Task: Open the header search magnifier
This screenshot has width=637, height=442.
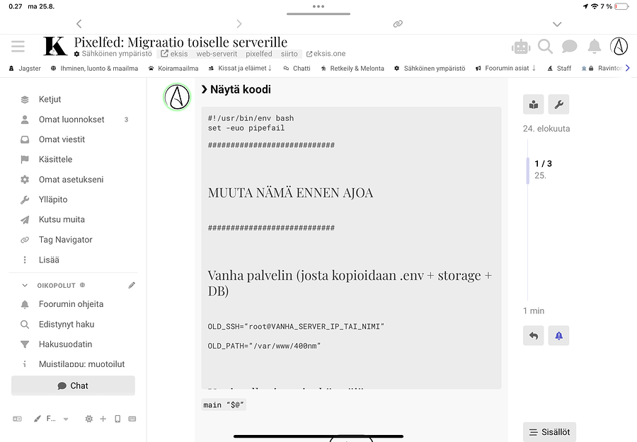Action: [x=545, y=47]
